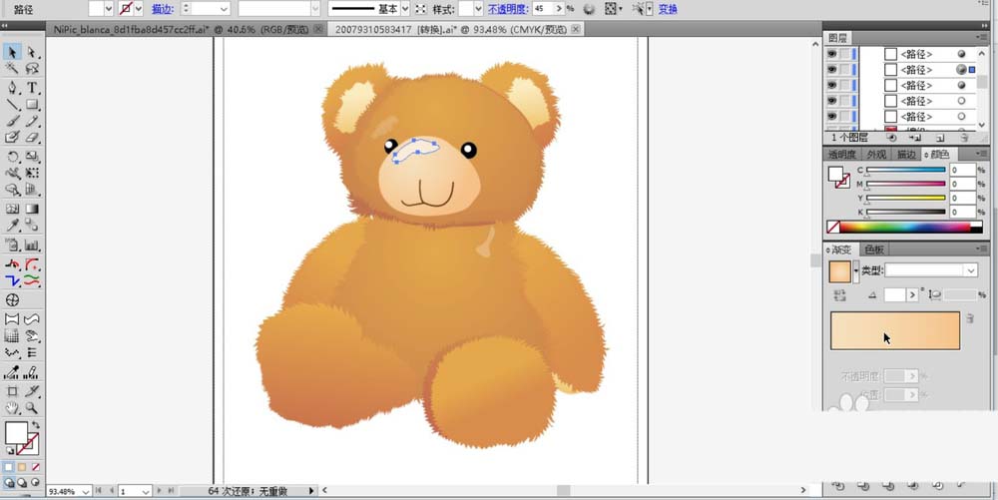Select the Magic Wand tool
The height and width of the screenshot is (500, 998).
pos(12,69)
